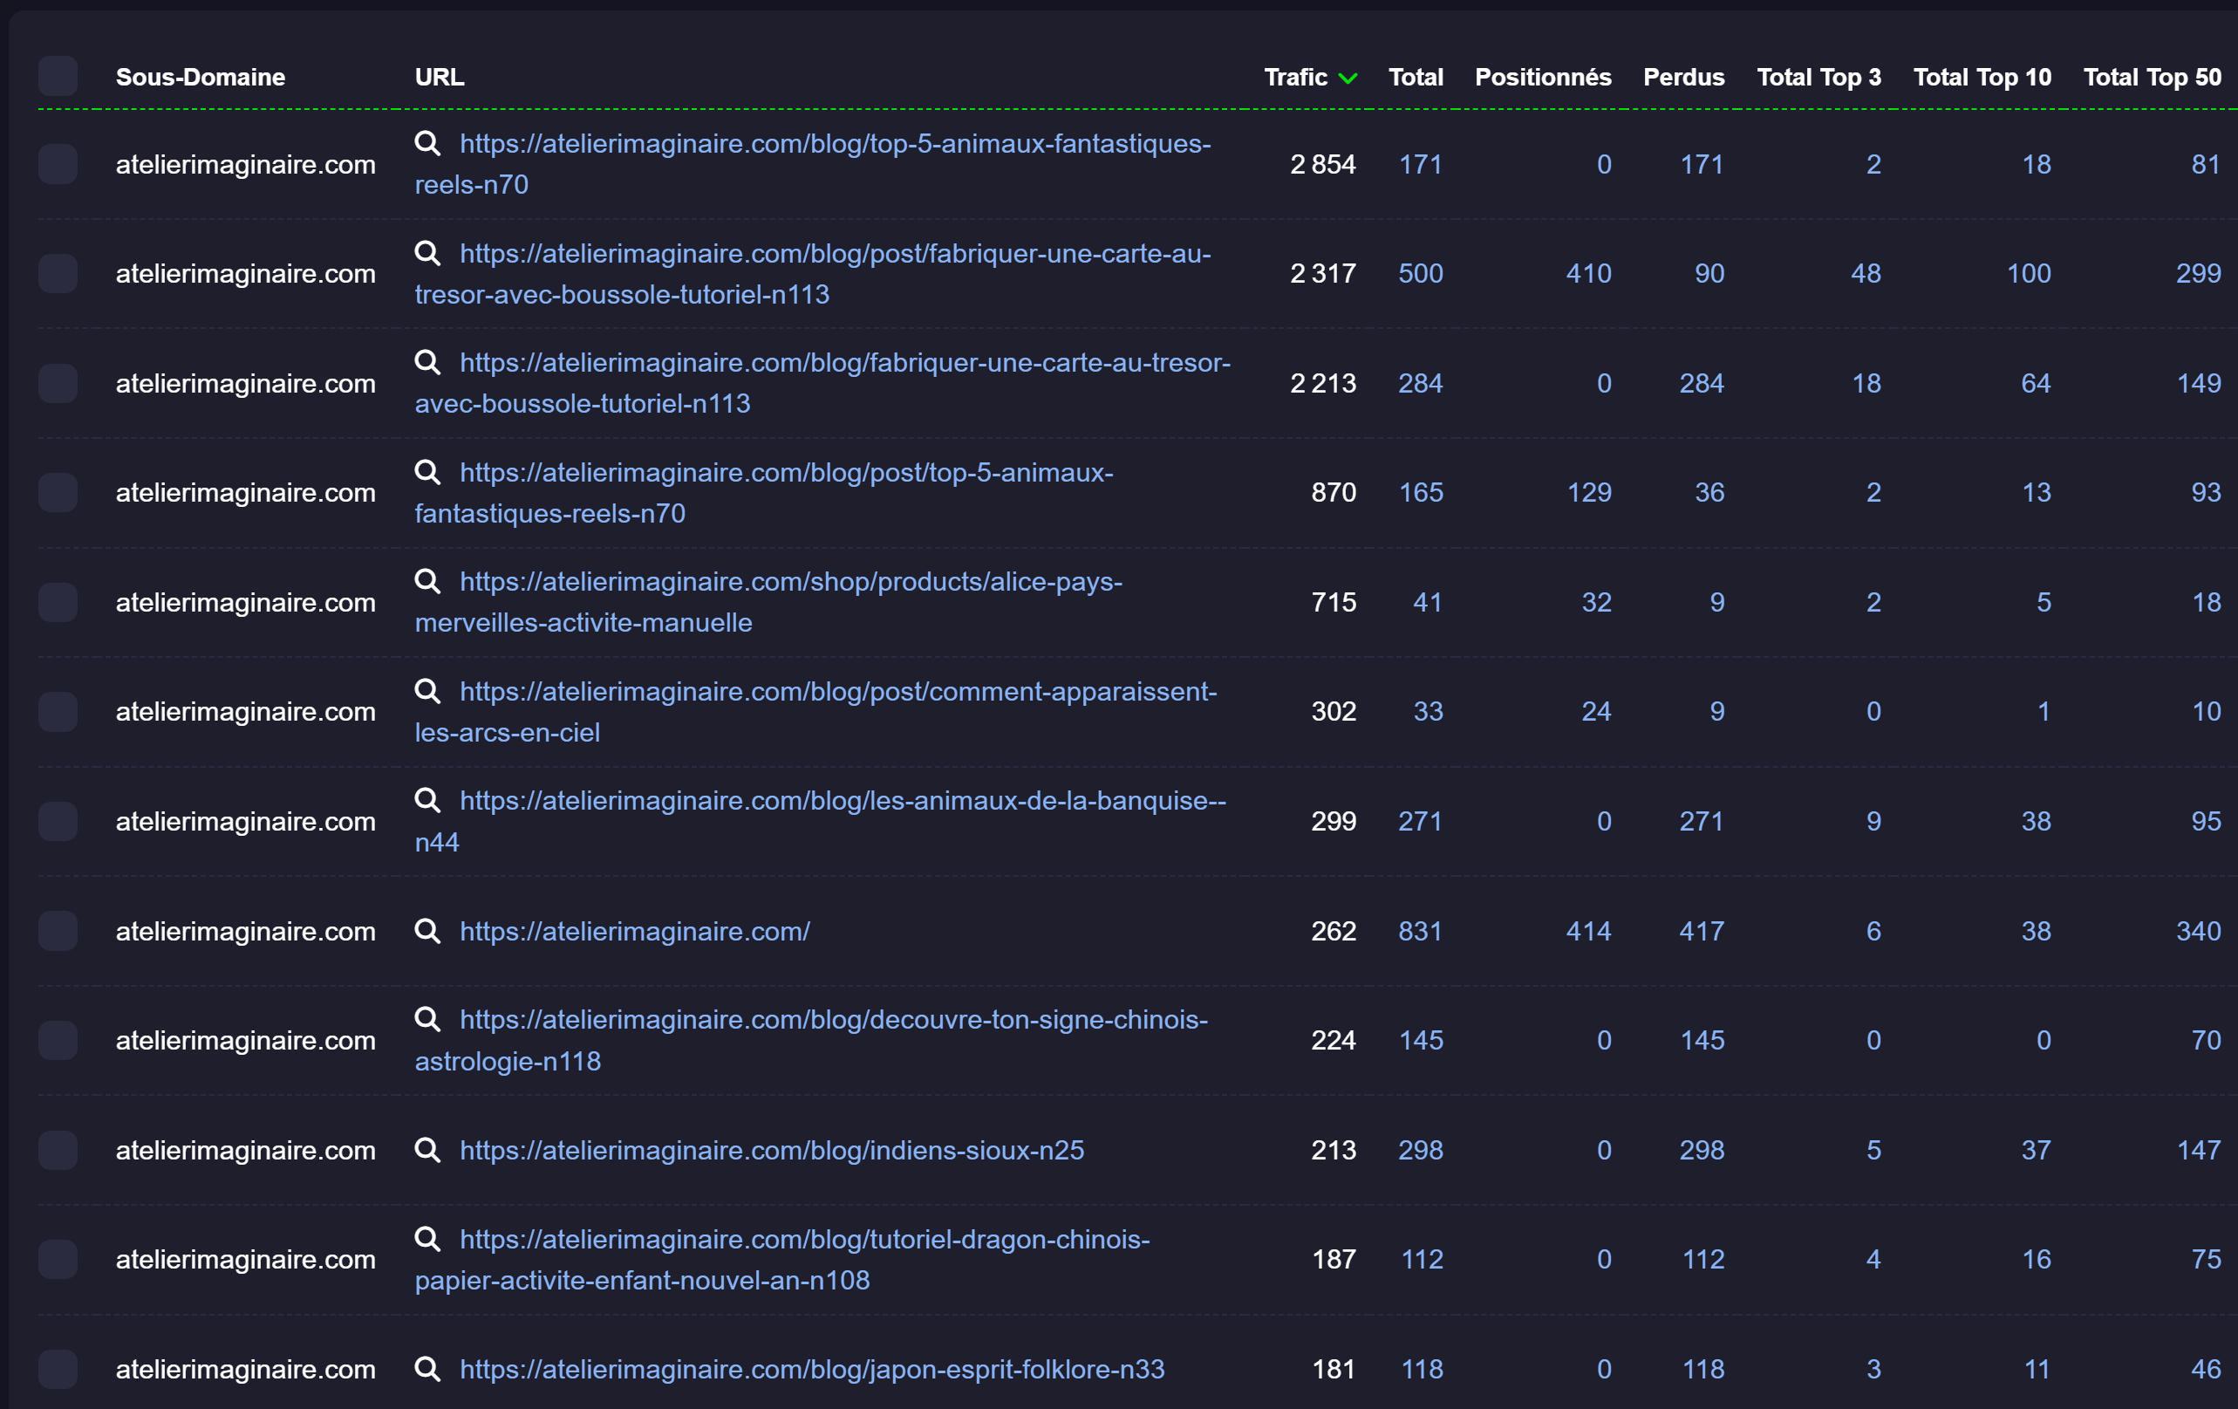Click search icon for les-animaux-de-la-banquise URL
The width and height of the screenshot is (2238, 1409).
click(426, 800)
